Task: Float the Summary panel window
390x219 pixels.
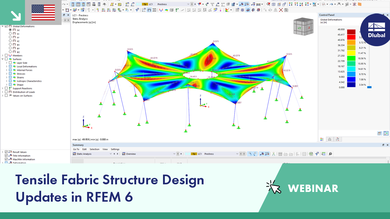Action: click(x=383, y=145)
